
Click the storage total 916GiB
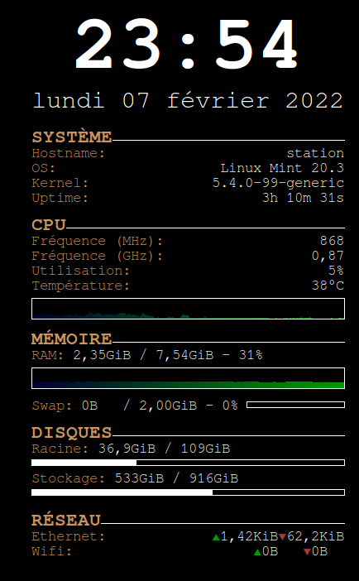click(x=213, y=478)
